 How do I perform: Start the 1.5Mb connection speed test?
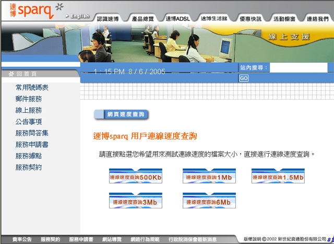point(278,176)
